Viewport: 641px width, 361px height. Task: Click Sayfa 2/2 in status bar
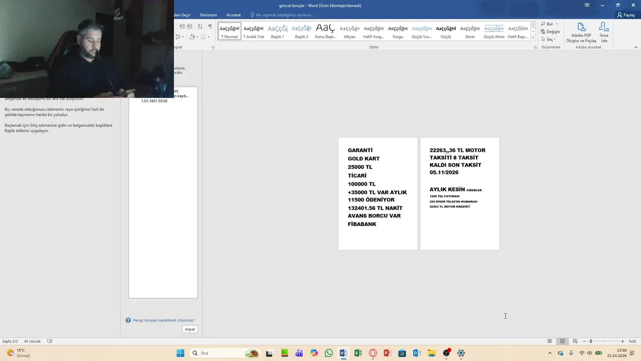10,341
